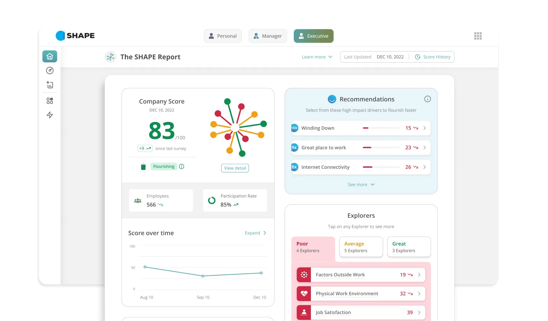The height and width of the screenshot is (321, 548).
Task: Open the add report chart icon
Action: (50, 85)
